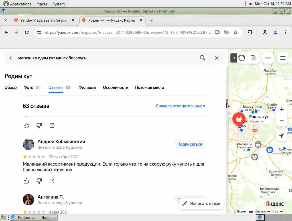292x221 pixels.
Task: Zoom in the map with plus
Action: click(x=282, y=109)
